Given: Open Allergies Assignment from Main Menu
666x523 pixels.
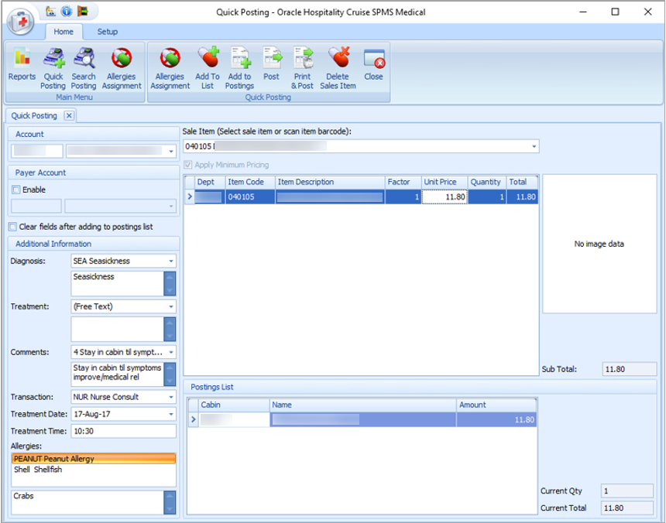Looking at the screenshot, I should [121, 66].
